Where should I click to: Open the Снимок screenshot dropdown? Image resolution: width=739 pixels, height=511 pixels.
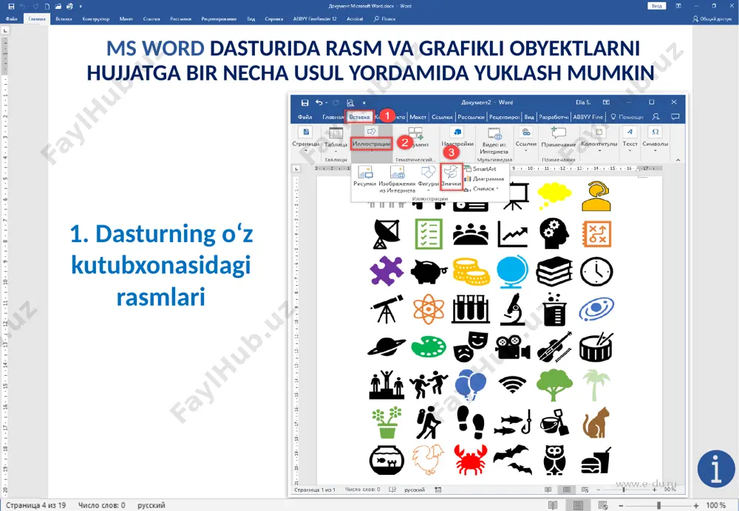pos(482,188)
